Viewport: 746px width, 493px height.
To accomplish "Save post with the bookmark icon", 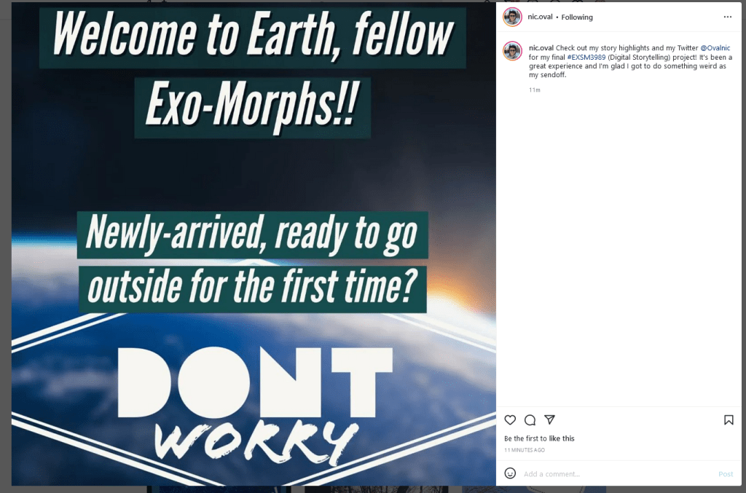I will 729,419.
